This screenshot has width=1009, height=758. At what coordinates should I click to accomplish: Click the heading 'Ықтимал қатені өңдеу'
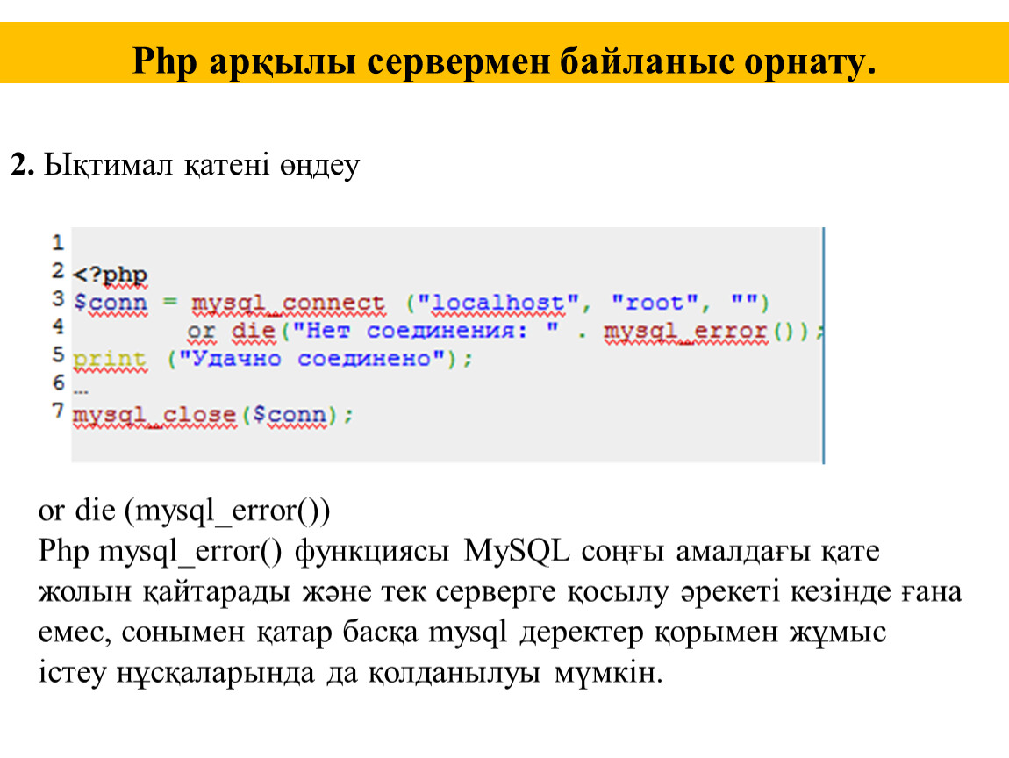coord(202,166)
